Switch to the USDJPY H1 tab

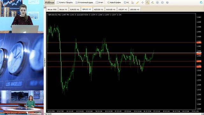click(x=122, y=10)
